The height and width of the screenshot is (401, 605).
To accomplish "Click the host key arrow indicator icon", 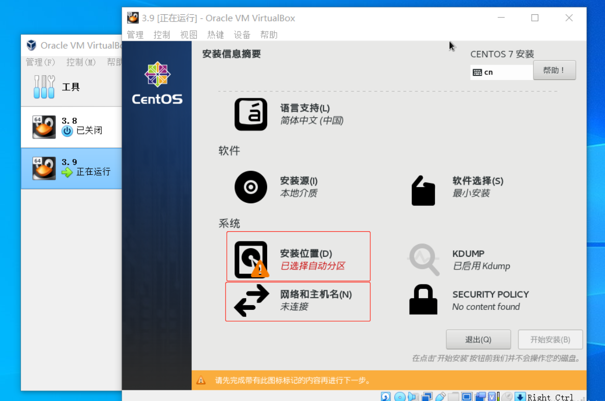I will [520, 396].
